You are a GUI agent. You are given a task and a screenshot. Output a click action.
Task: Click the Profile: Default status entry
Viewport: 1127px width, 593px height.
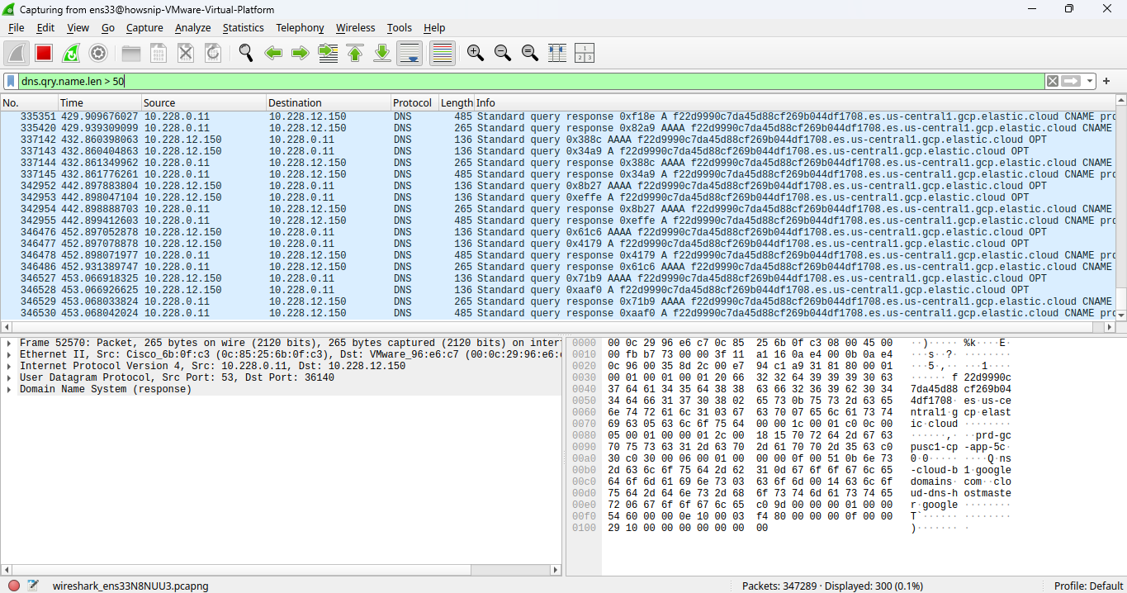(x=1088, y=586)
